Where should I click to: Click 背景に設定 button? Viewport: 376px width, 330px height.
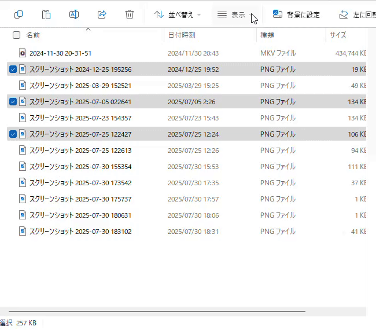pyautogui.click(x=296, y=15)
